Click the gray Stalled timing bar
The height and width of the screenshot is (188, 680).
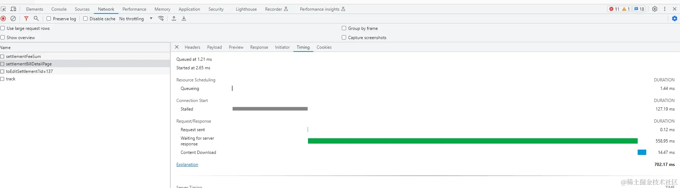(x=270, y=109)
